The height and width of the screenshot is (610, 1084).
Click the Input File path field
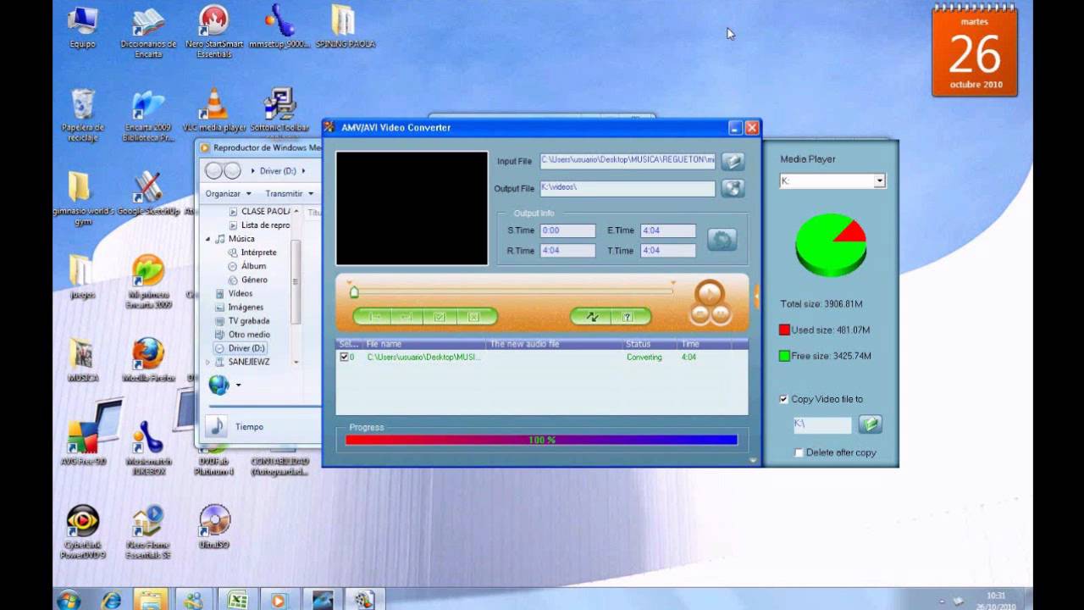[x=628, y=161]
